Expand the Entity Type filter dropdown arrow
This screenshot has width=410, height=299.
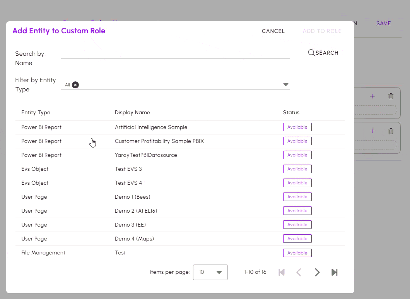tap(286, 85)
